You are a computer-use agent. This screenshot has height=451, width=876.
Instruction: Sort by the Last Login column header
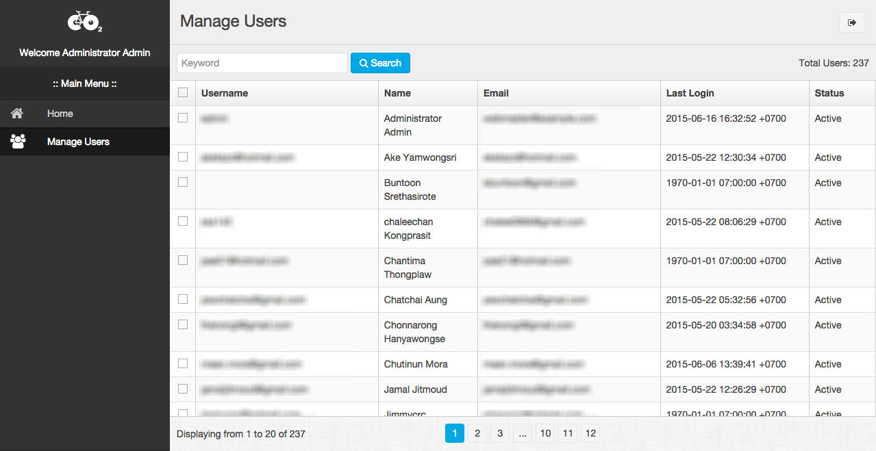690,93
